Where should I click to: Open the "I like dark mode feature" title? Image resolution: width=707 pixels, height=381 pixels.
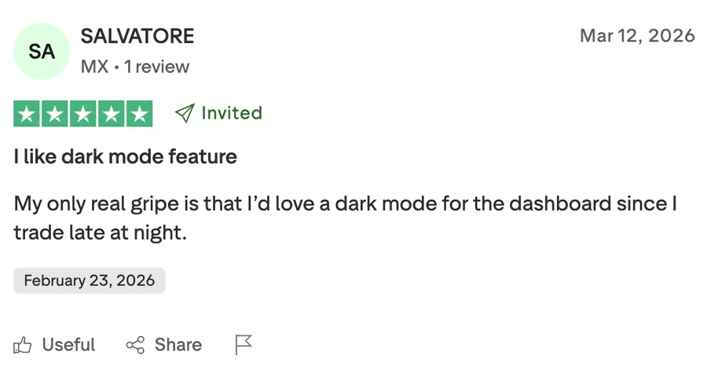(126, 157)
